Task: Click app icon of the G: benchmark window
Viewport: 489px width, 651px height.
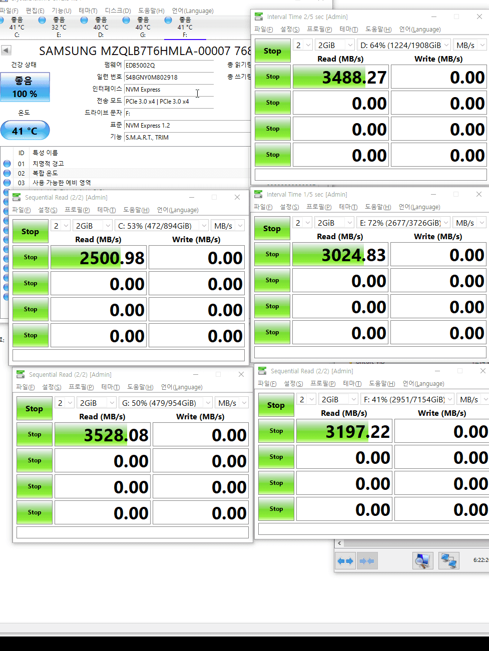Action: pyautogui.click(x=21, y=374)
